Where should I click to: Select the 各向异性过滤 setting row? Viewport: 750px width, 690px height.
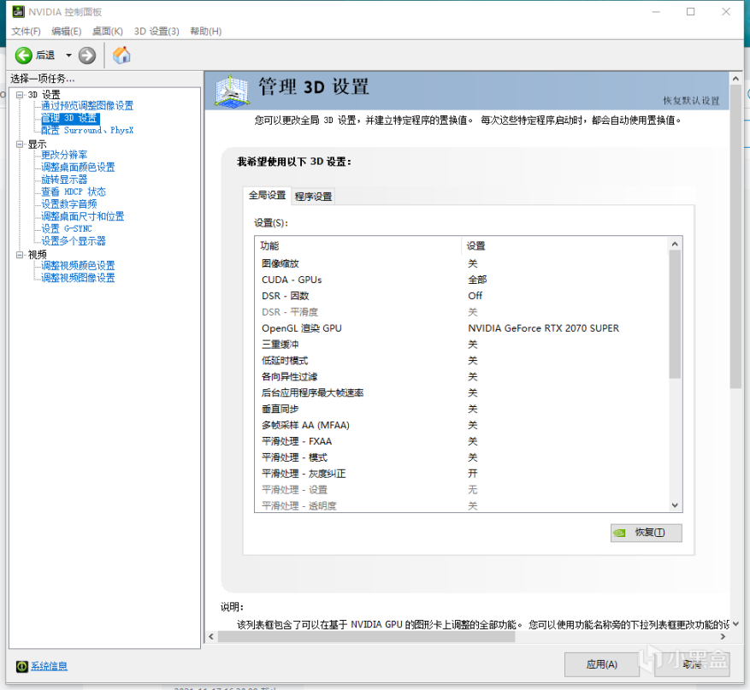(461, 377)
